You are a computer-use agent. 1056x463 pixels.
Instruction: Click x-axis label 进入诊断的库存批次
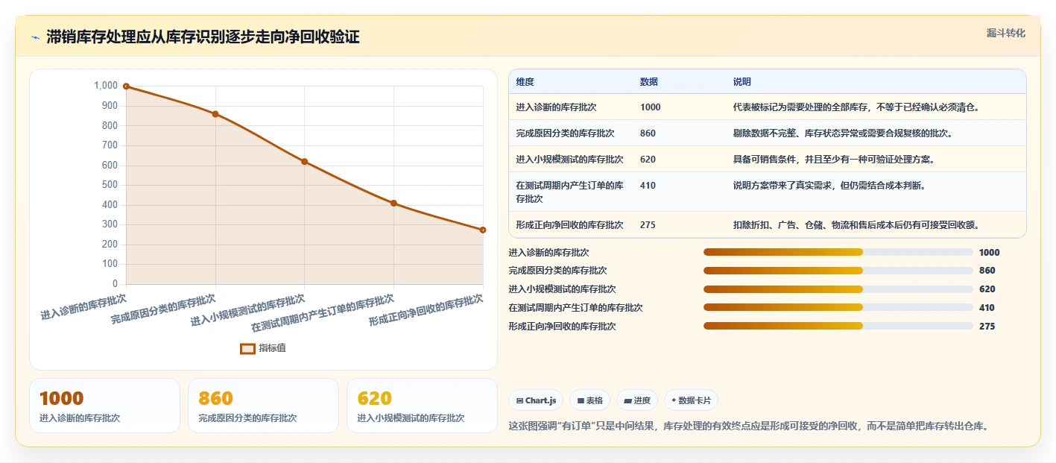coord(83,307)
